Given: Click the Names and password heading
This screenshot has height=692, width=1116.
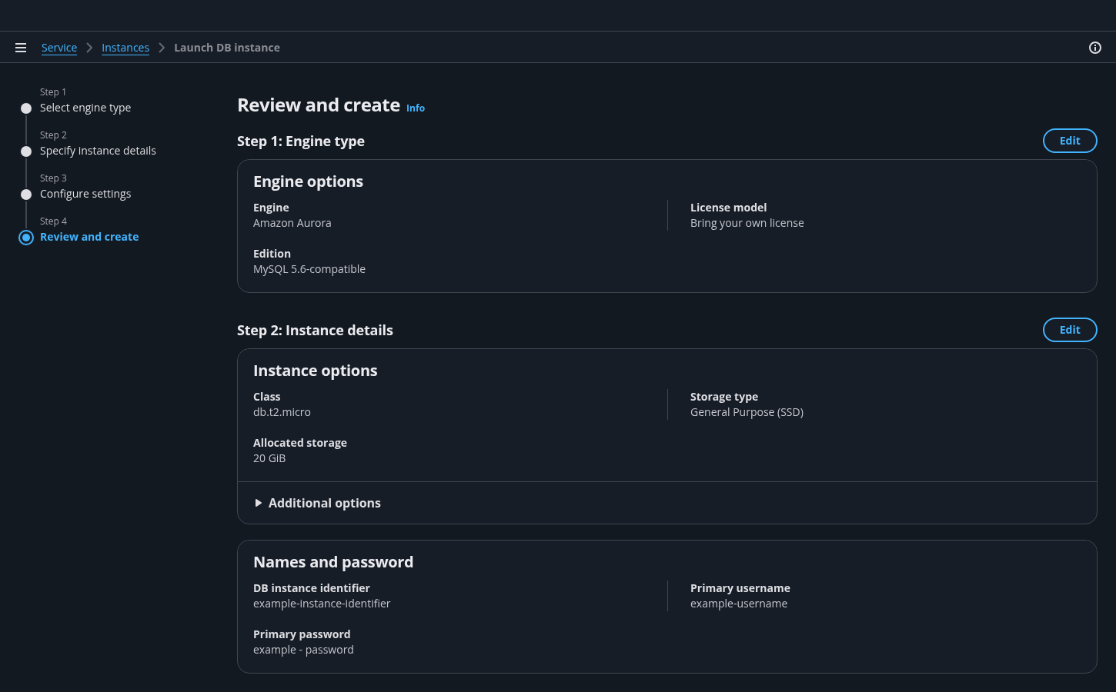Looking at the screenshot, I should (333, 562).
